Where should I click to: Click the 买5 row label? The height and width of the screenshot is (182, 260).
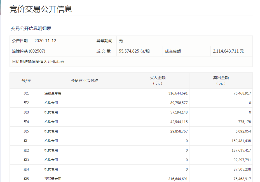tap(26, 131)
